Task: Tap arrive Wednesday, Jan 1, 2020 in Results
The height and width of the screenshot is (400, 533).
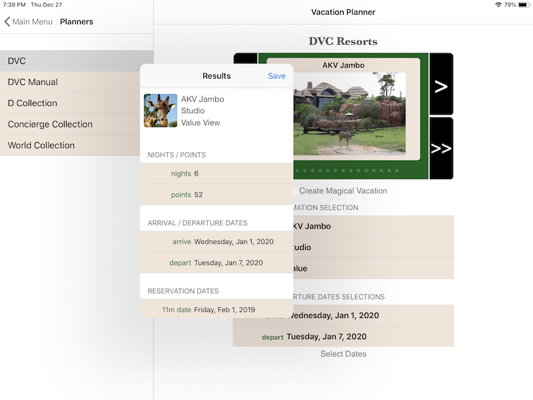Action: pyautogui.click(x=217, y=241)
